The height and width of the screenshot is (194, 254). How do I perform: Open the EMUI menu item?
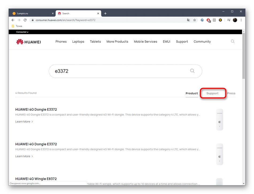click(x=167, y=42)
